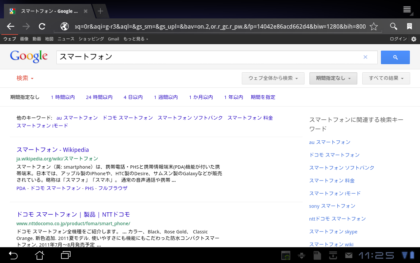420x263 pixels.
Task: Click フルブラウザ sub-link under Wikipedia
Action: (113, 188)
